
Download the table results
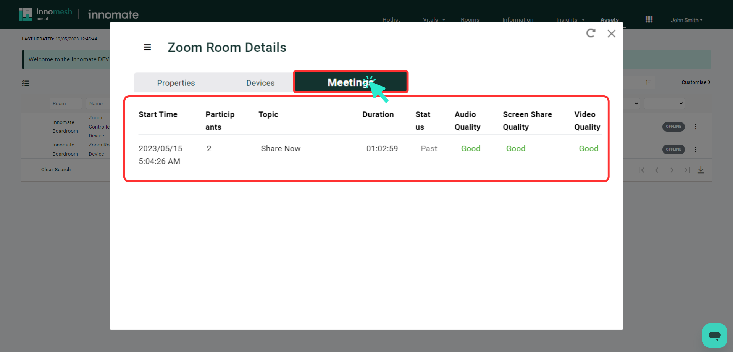[x=701, y=170]
